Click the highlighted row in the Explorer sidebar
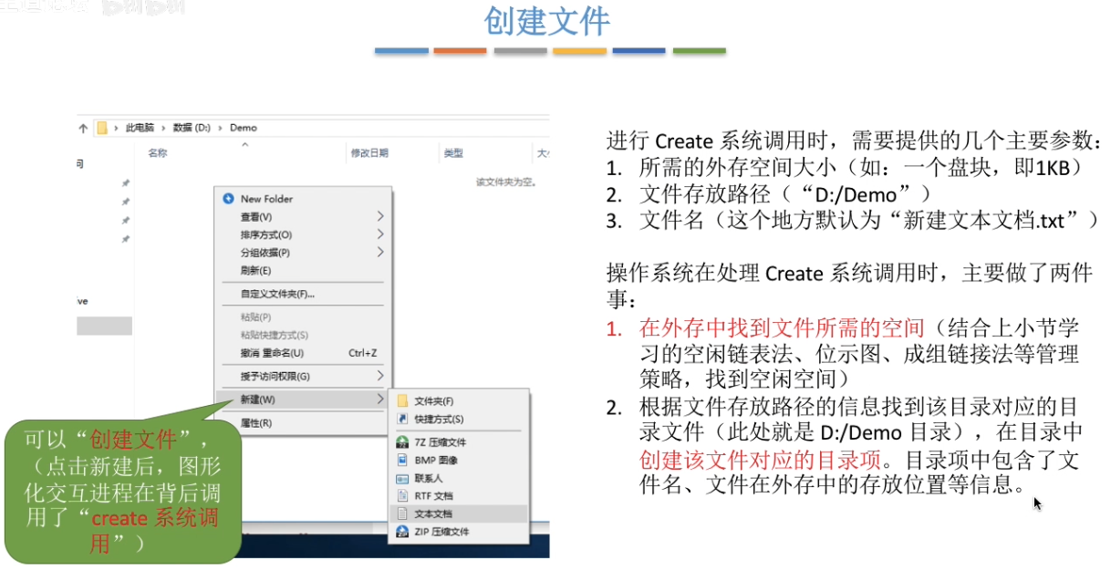This screenshot has width=1111, height=581. (104, 327)
